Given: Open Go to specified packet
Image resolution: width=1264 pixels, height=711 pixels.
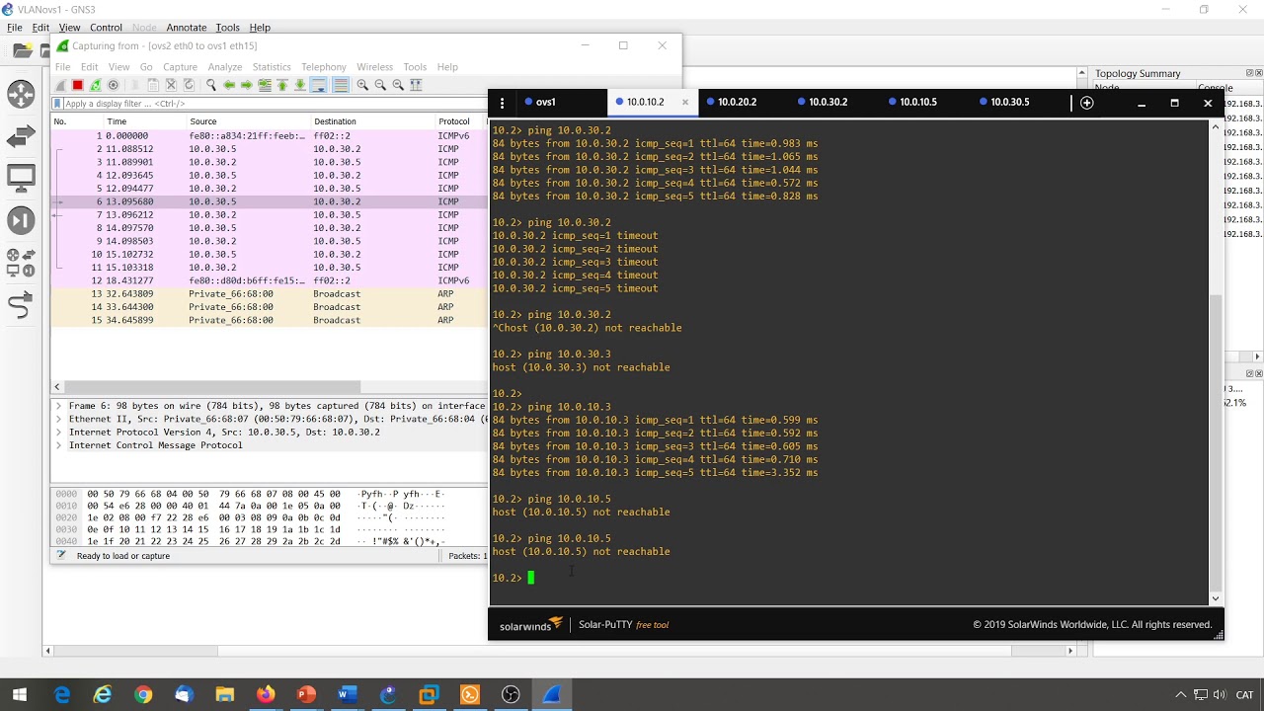Looking at the screenshot, I should [265, 85].
